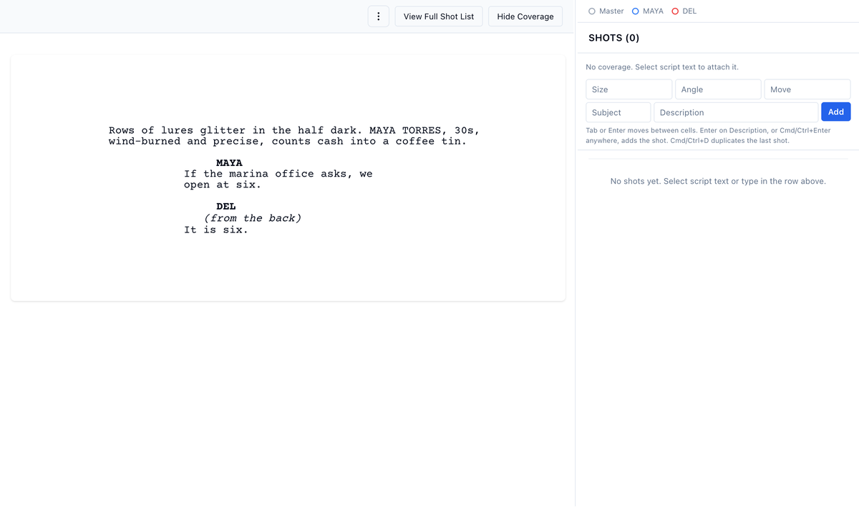Focus the Size input field
Screen dimensions: 859x507
click(629, 89)
